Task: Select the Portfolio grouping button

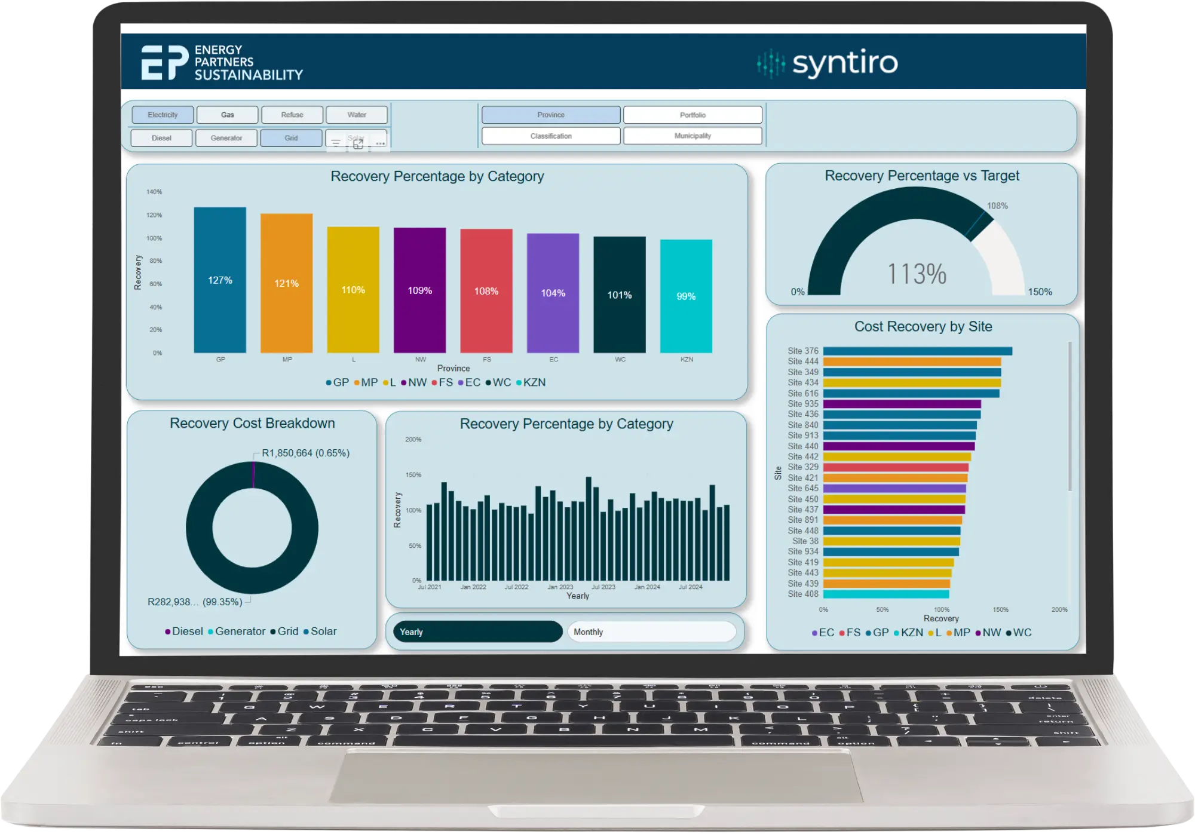Action: click(693, 115)
